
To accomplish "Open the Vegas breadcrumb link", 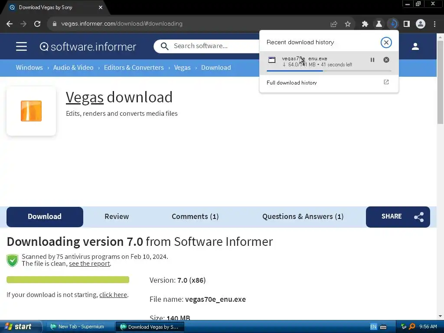I will click(x=182, y=68).
